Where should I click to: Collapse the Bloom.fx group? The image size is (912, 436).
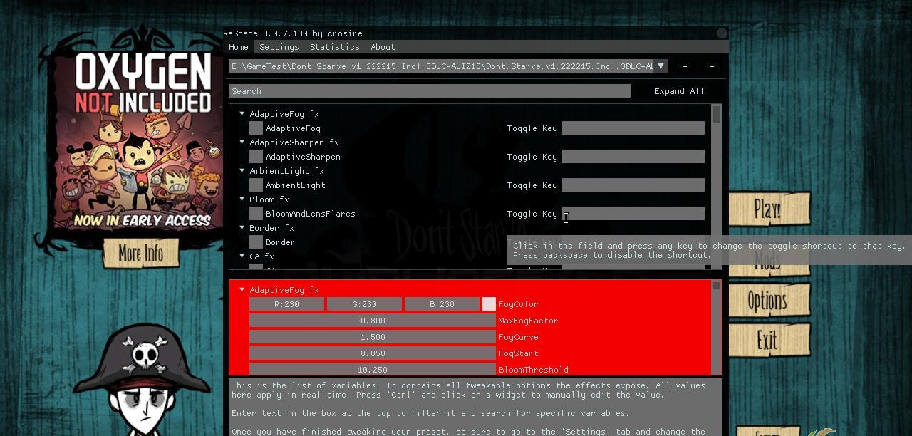(x=242, y=199)
